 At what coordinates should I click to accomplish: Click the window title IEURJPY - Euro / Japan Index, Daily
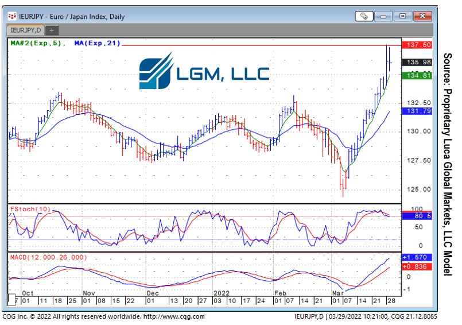click(72, 17)
